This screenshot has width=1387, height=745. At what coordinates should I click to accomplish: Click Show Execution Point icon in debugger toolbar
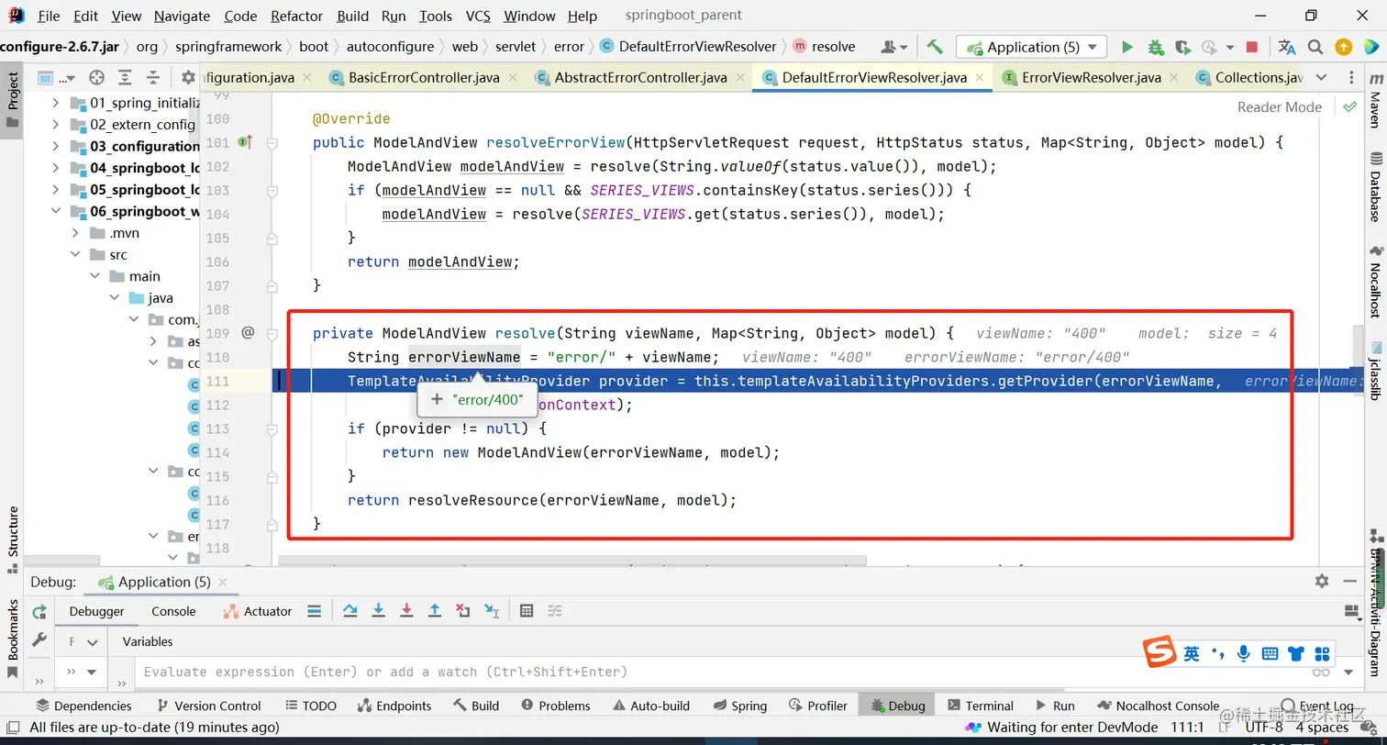coord(314,611)
